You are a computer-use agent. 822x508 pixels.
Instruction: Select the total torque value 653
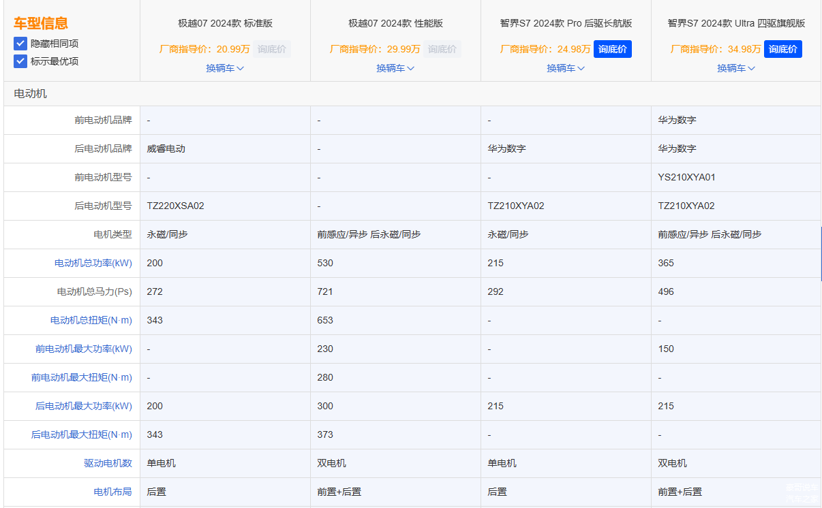pos(325,320)
